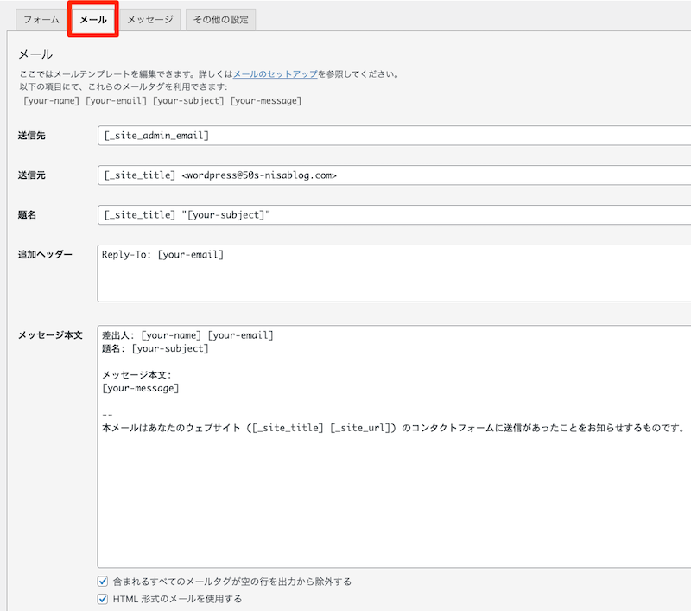This screenshot has width=691, height=611.
Task: Go to the その他の設定 tab
Action: point(220,19)
